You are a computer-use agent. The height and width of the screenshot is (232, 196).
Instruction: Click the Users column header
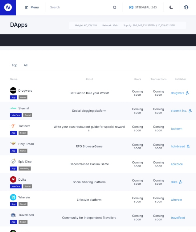coord(137,79)
